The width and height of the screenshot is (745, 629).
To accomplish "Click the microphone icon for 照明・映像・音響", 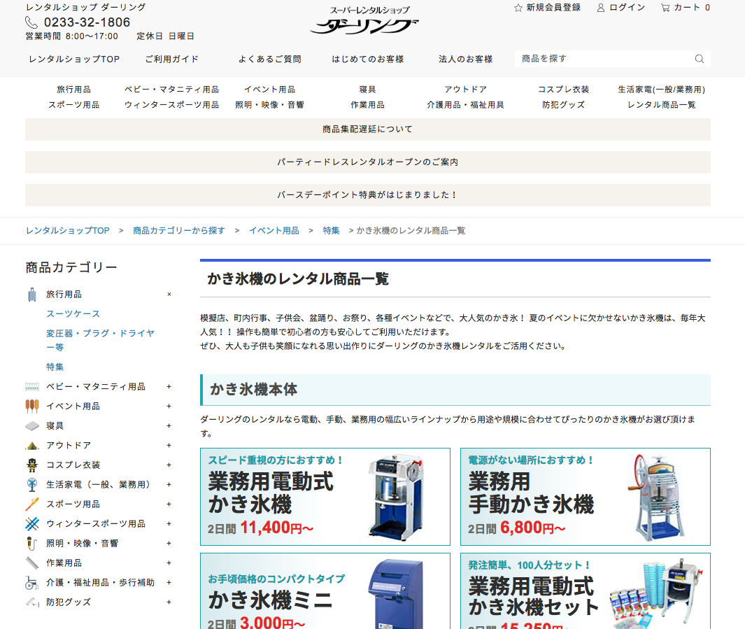I will pyautogui.click(x=31, y=543).
